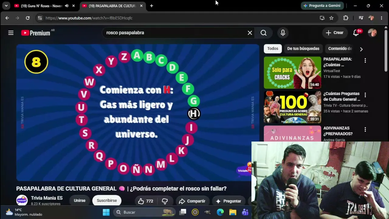Image resolution: width=389 pixels, height=219 pixels.
Task: Open the Chrome three-dot menu
Action: (381, 18)
